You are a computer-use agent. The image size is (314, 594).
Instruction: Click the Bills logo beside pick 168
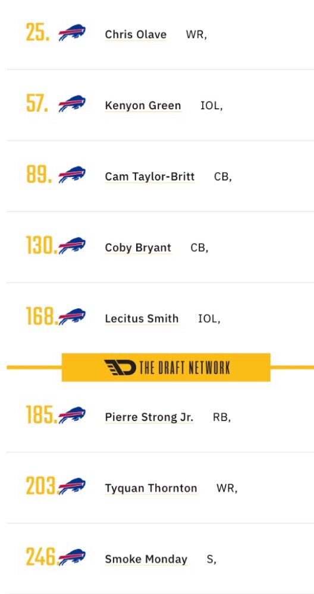[x=72, y=317]
